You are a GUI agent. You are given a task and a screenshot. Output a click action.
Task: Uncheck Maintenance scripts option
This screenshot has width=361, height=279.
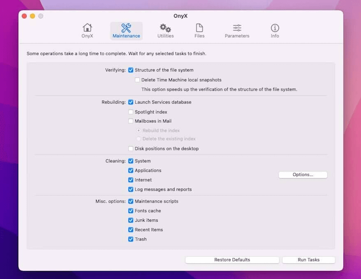tap(131, 201)
